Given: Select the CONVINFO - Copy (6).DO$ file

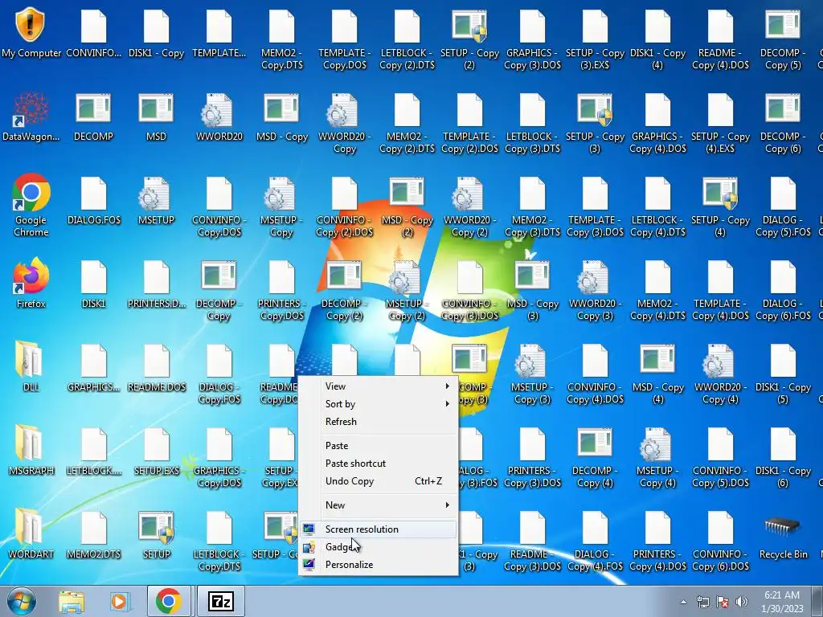Looking at the screenshot, I should coord(720,540).
